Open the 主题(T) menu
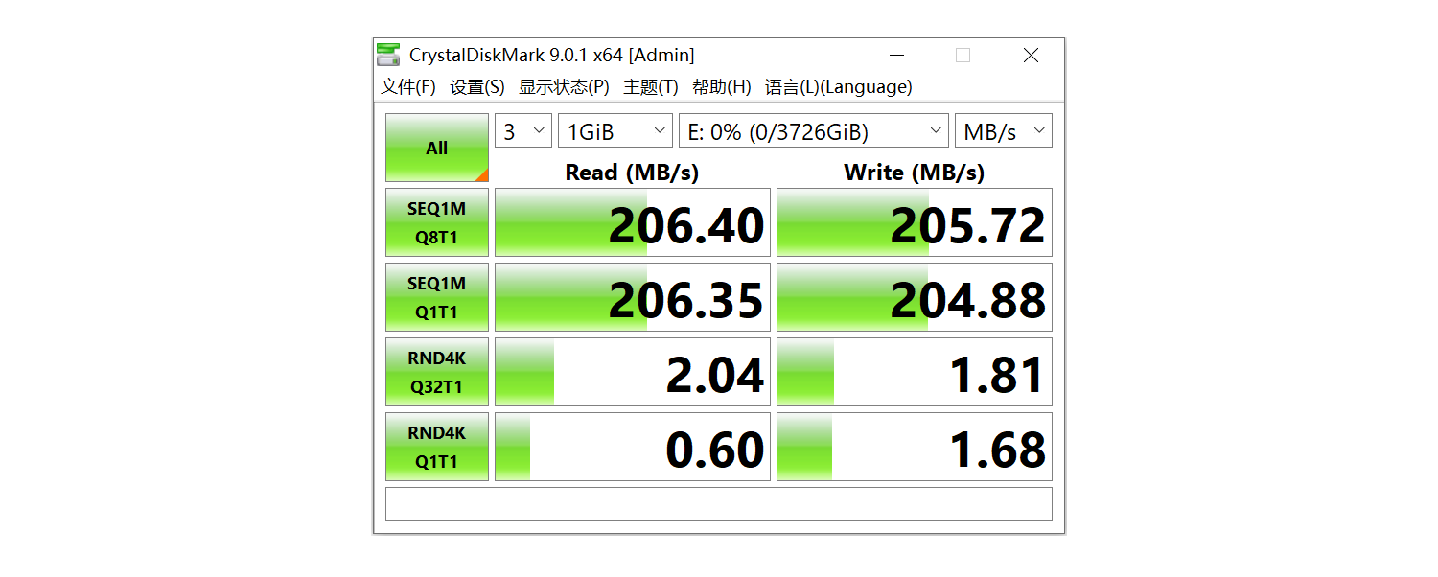 (651, 87)
